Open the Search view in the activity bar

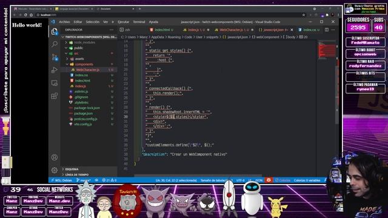pyautogui.click(x=55, y=44)
